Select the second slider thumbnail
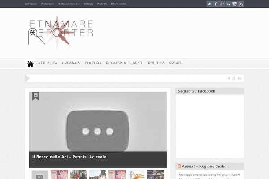Image resolution: width=269 pixels, height=179 pixels. click(x=59, y=175)
